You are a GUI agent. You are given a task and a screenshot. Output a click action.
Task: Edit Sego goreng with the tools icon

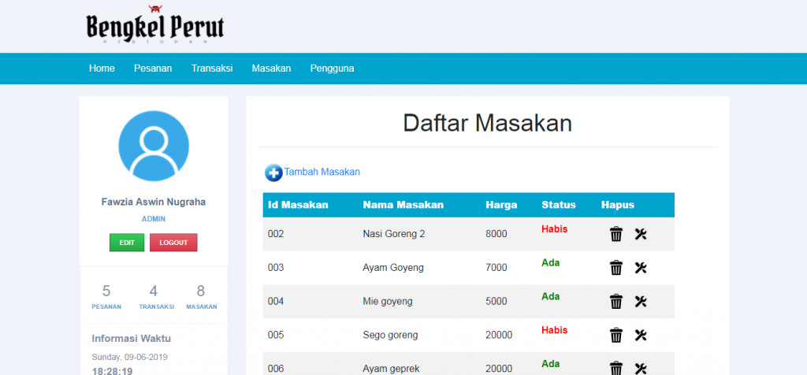[640, 336]
